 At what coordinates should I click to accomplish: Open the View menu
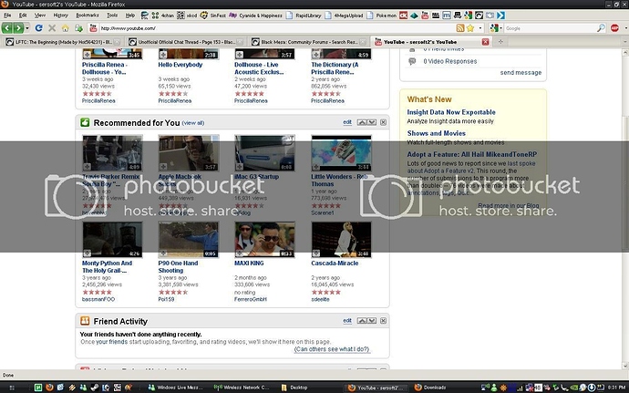point(40,16)
